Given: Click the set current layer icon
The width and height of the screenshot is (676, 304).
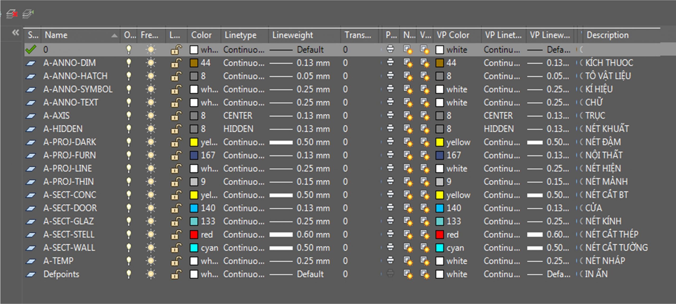Looking at the screenshot, I should tap(28, 13).
